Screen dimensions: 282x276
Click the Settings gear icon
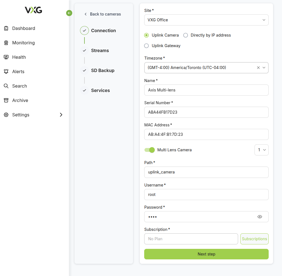[x=6, y=115]
